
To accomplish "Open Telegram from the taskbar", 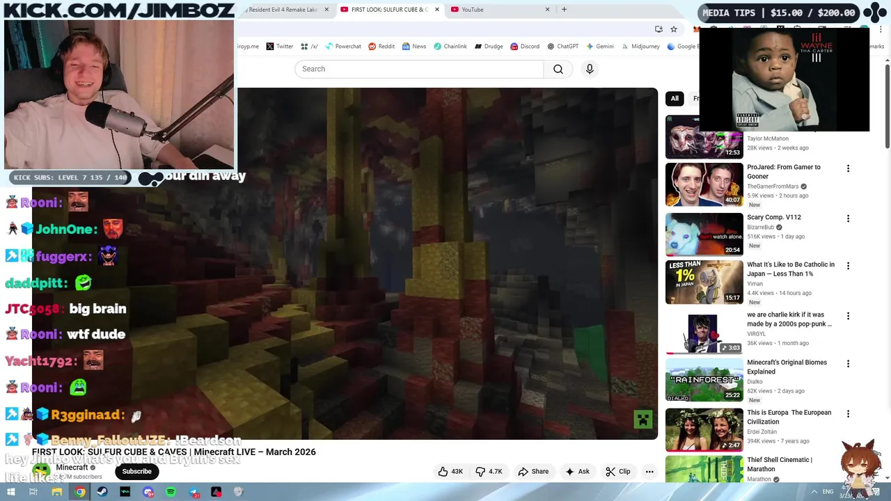I will click(x=194, y=492).
